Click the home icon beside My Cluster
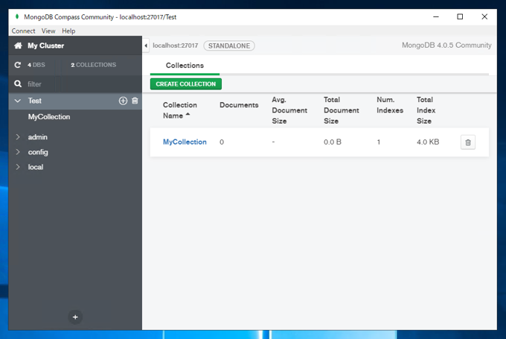This screenshot has width=506, height=339. [18, 45]
